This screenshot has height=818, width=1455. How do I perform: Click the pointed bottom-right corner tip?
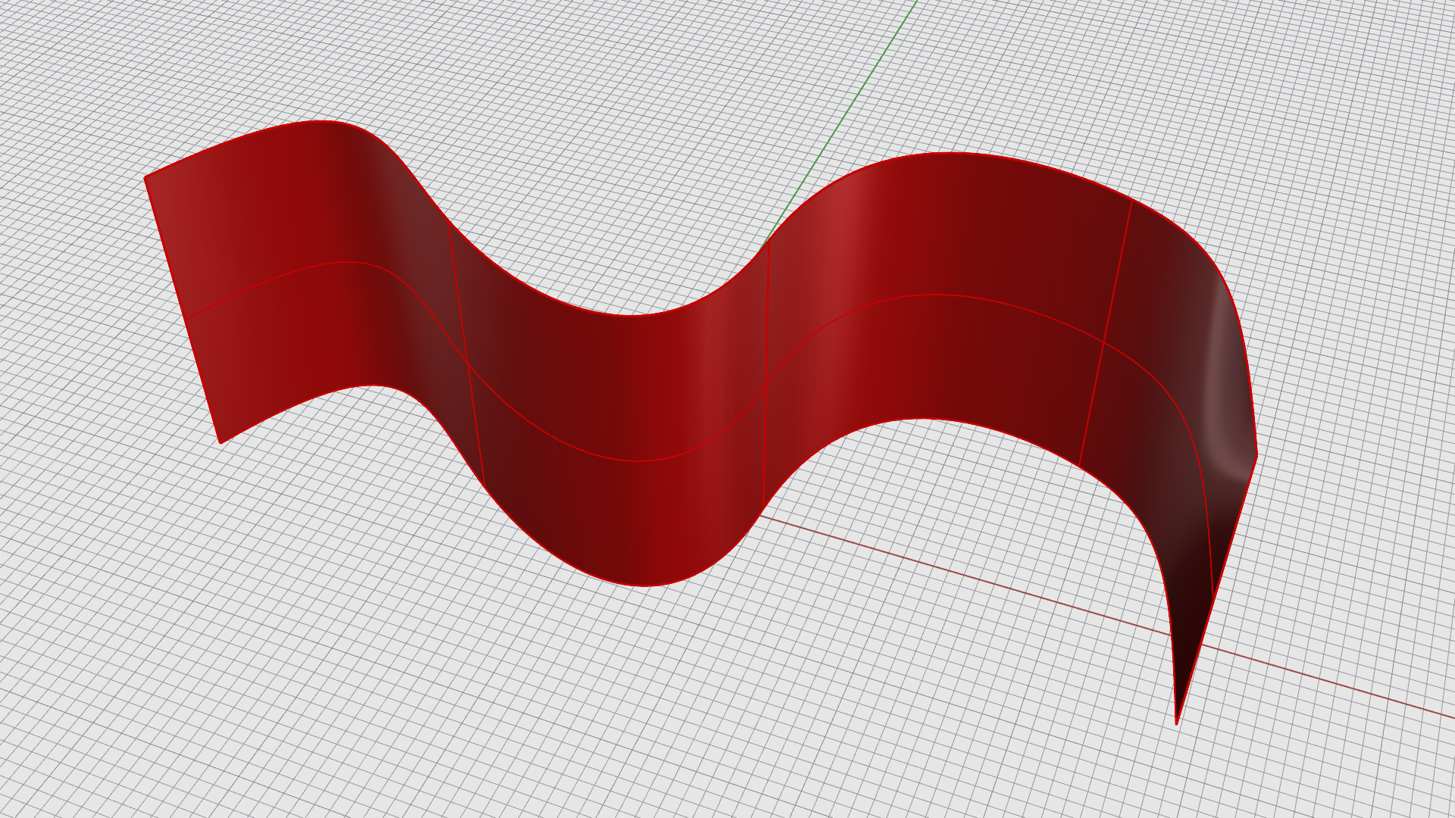pyautogui.click(x=1176, y=723)
